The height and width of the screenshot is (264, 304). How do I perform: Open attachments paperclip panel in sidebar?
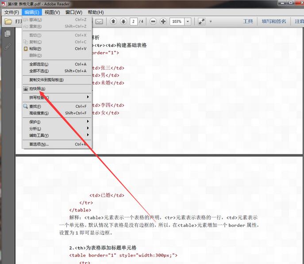click(7, 46)
